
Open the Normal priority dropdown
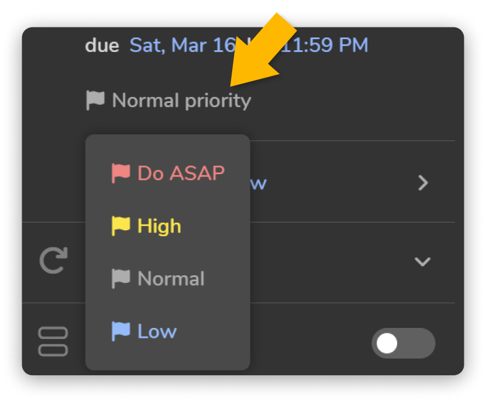point(169,99)
